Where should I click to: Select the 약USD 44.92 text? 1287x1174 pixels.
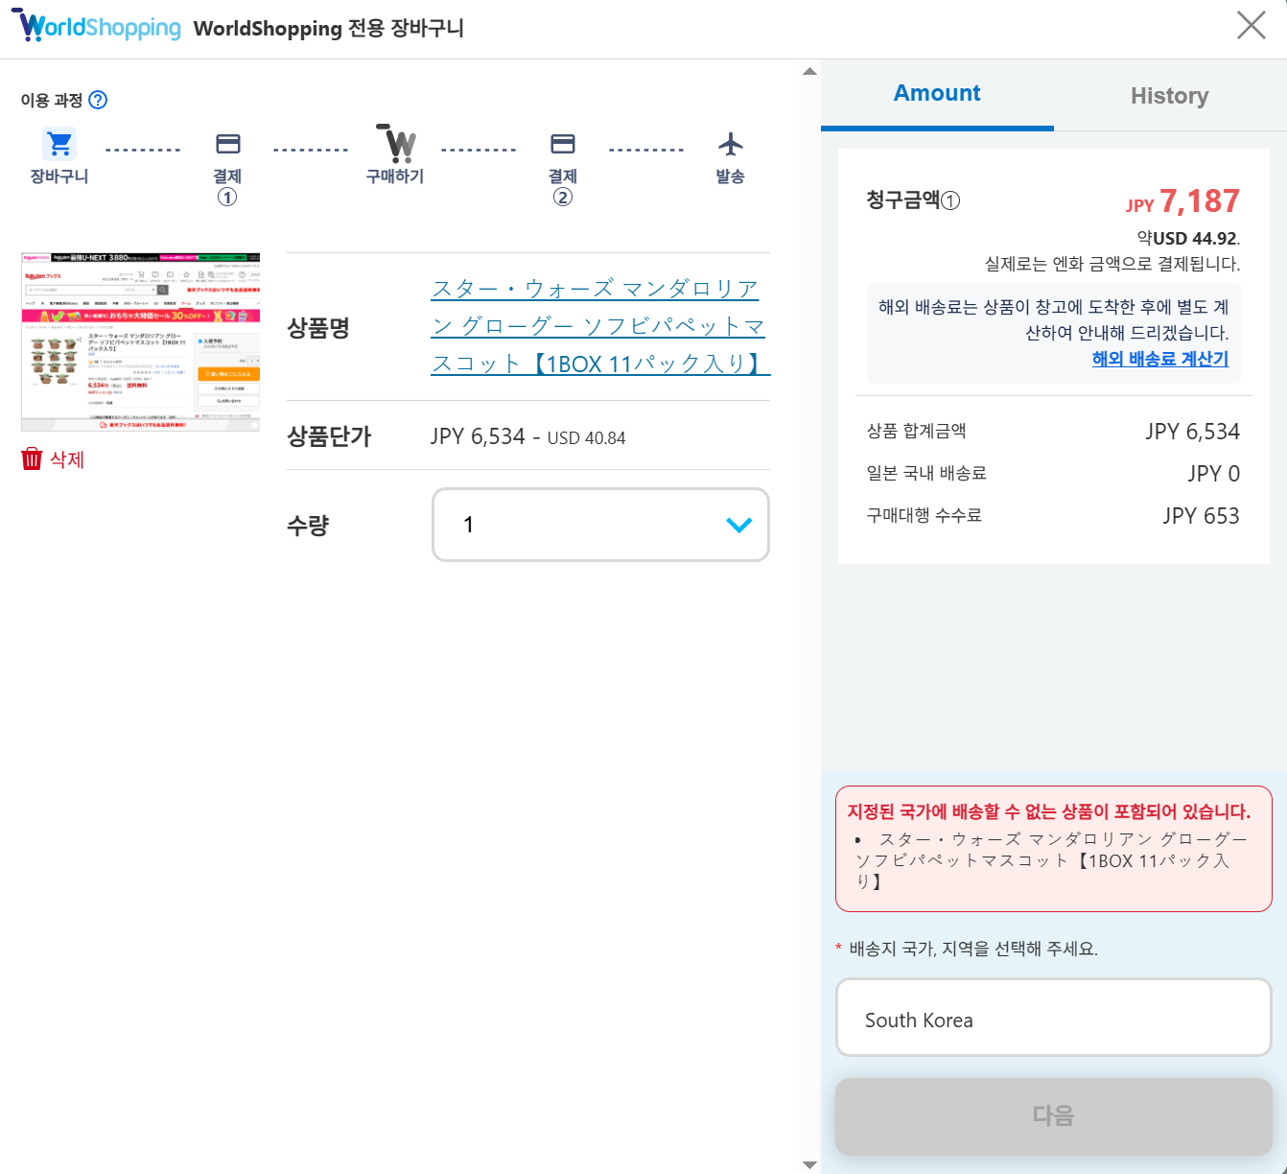pyautogui.click(x=1188, y=238)
